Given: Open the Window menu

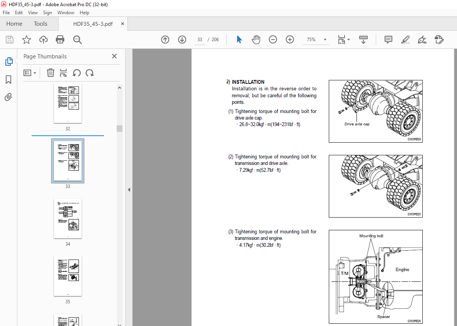Looking at the screenshot, I should click(65, 13).
